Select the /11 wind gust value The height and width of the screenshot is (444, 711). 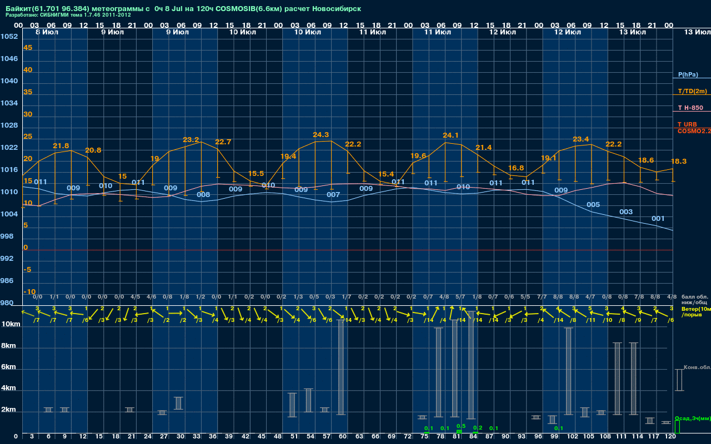coord(591,320)
